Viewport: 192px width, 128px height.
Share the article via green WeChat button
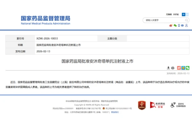click(188, 68)
